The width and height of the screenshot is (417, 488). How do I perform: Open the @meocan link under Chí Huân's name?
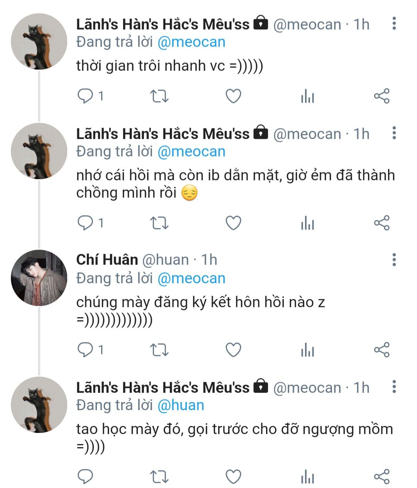[192, 278]
